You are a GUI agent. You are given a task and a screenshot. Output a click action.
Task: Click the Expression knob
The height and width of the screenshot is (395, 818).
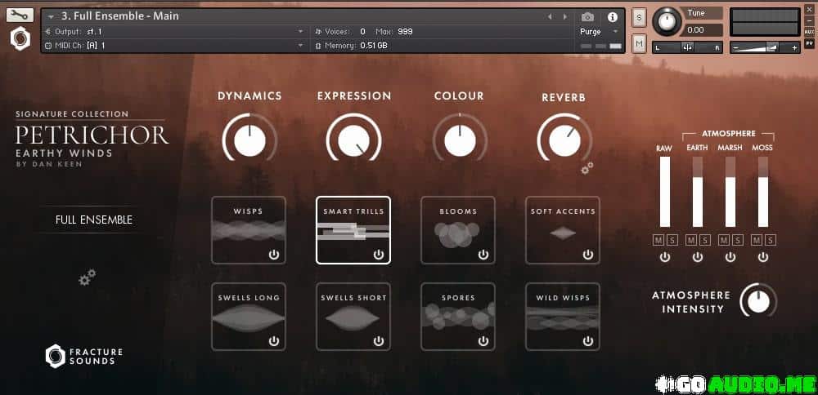(x=353, y=140)
